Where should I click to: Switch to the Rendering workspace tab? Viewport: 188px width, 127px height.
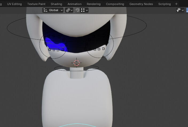pyautogui.click(x=94, y=4)
